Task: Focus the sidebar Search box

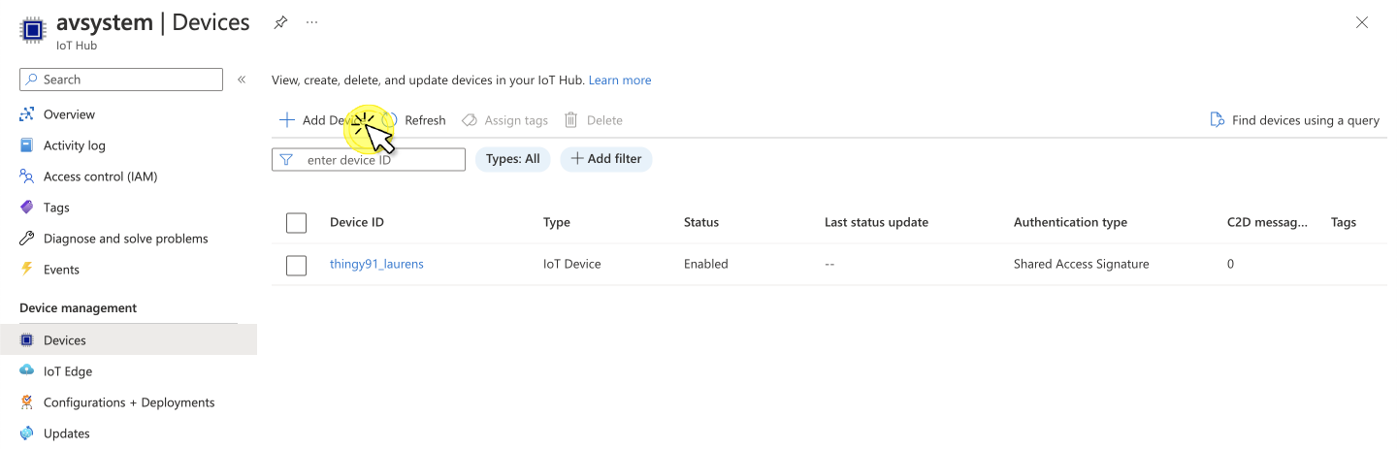Action: tap(121, 80)
